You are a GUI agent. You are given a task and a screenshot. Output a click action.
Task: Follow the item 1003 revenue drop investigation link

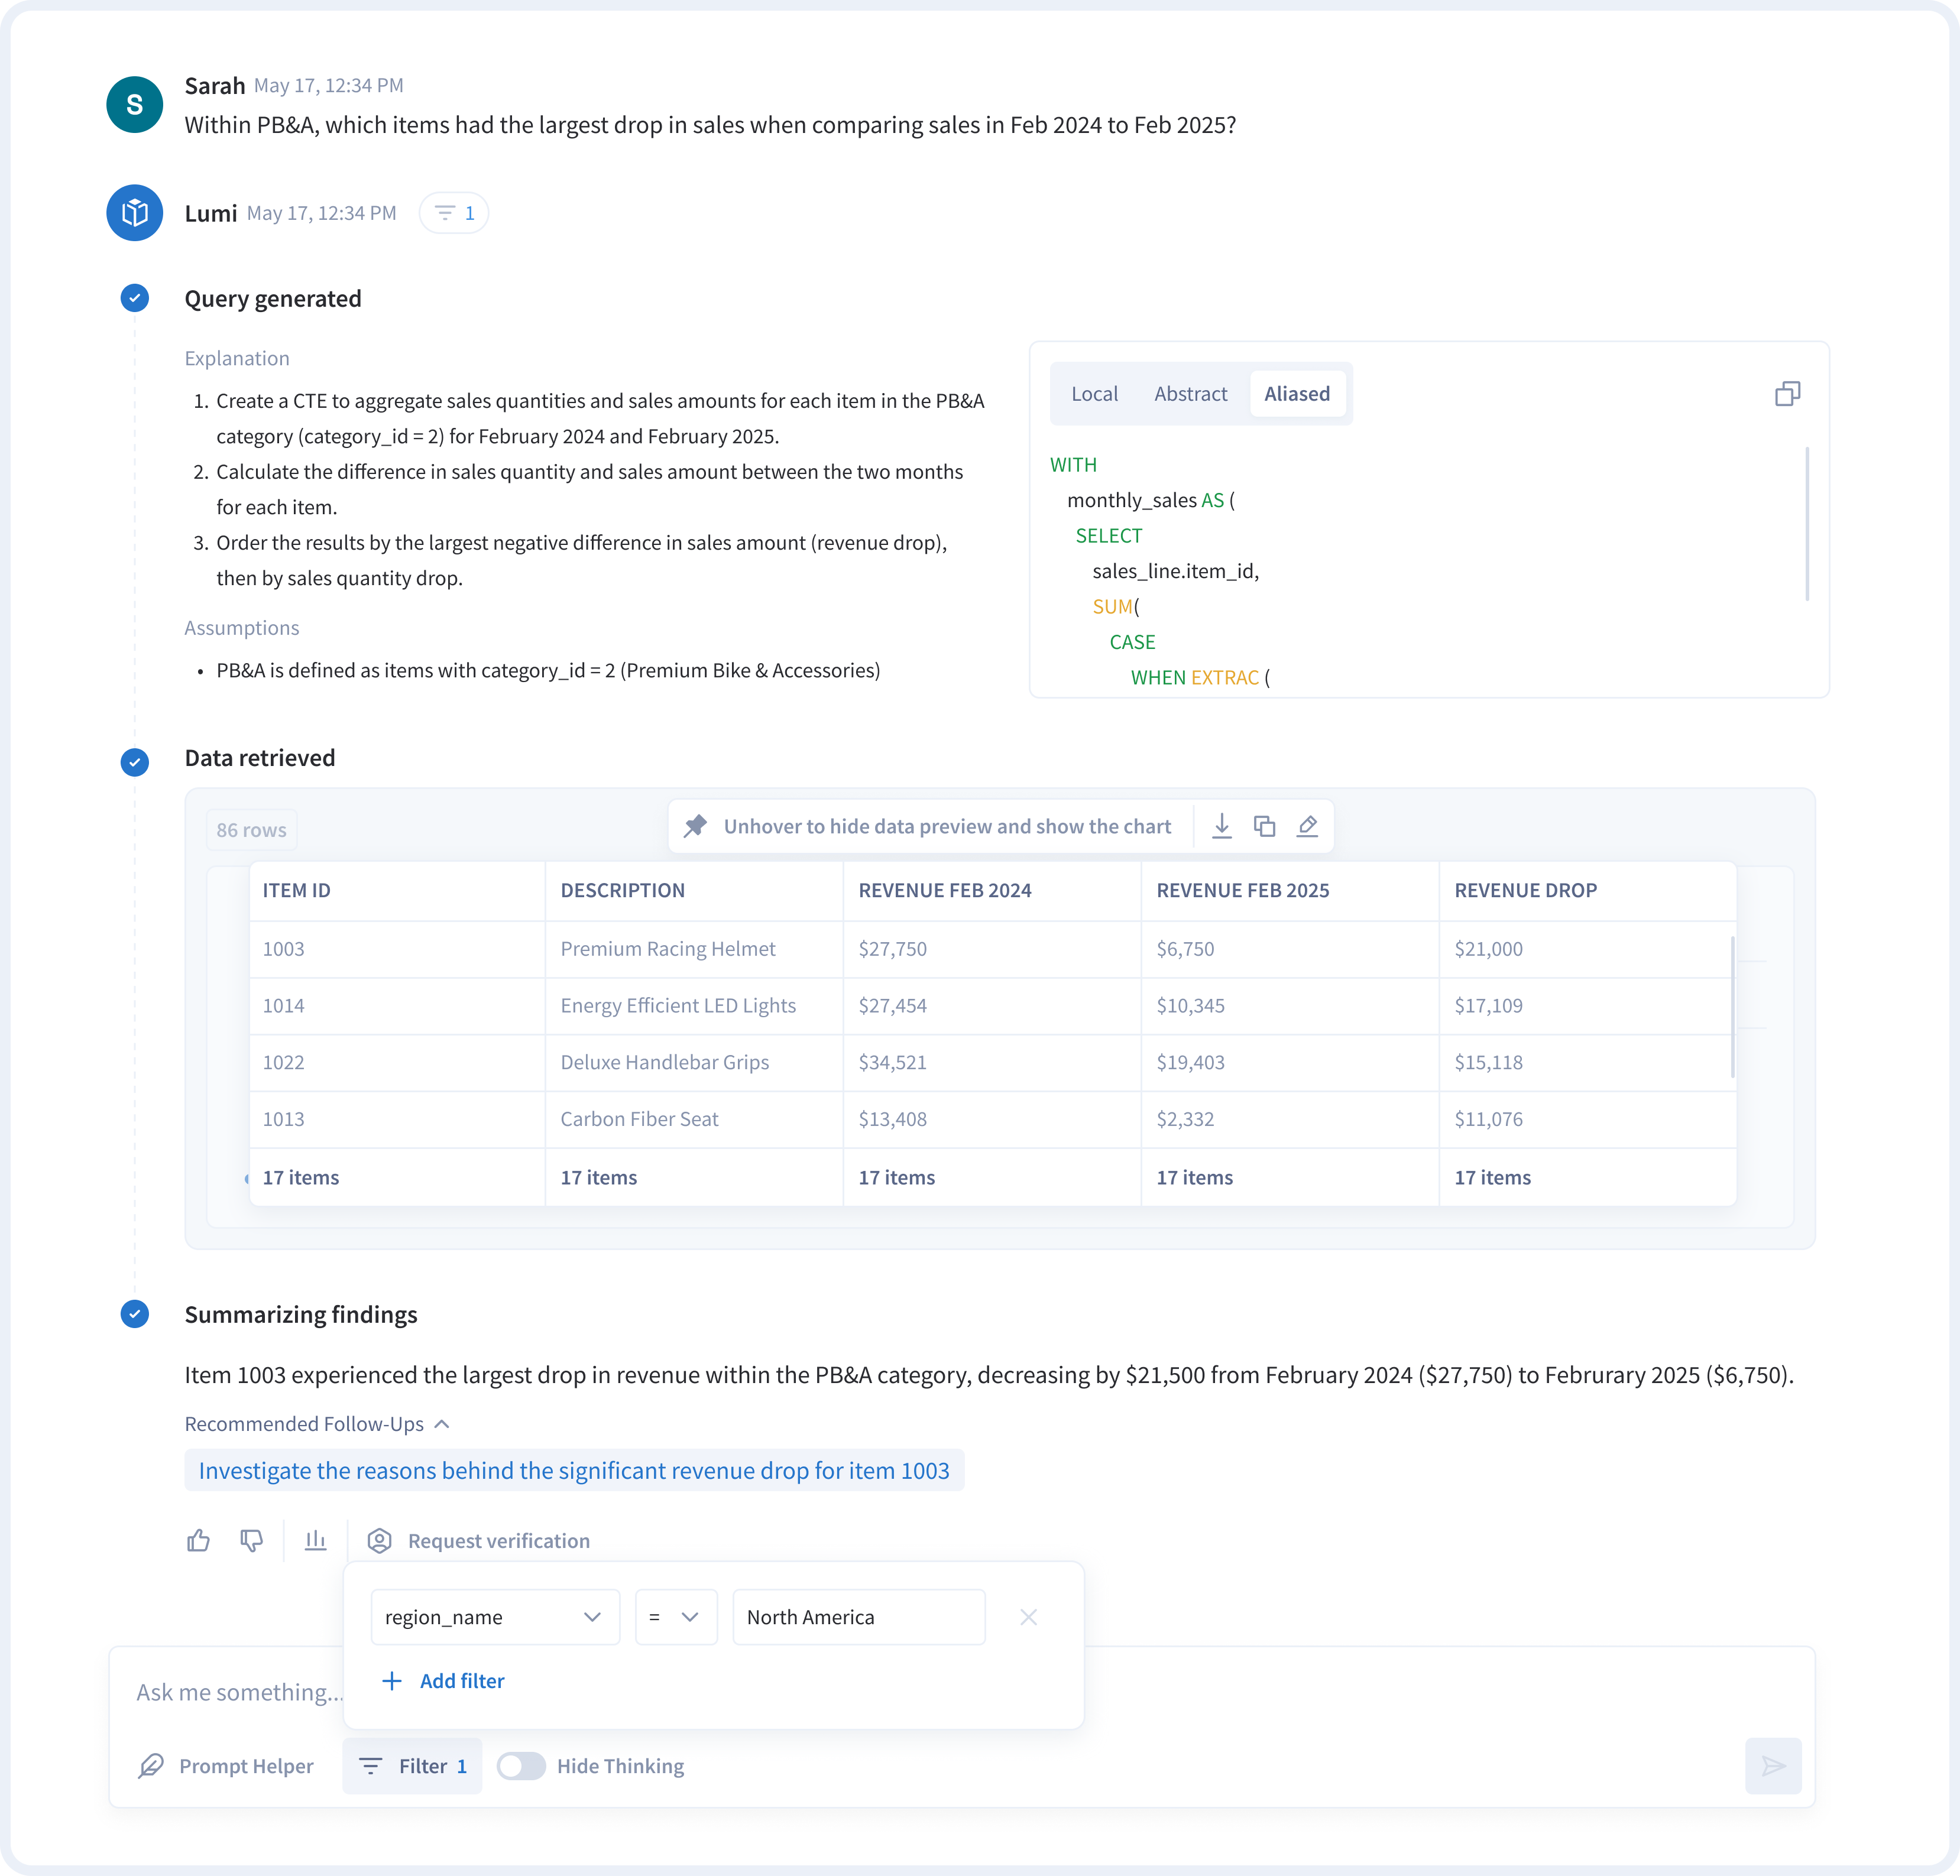(x=573, y=1470)
